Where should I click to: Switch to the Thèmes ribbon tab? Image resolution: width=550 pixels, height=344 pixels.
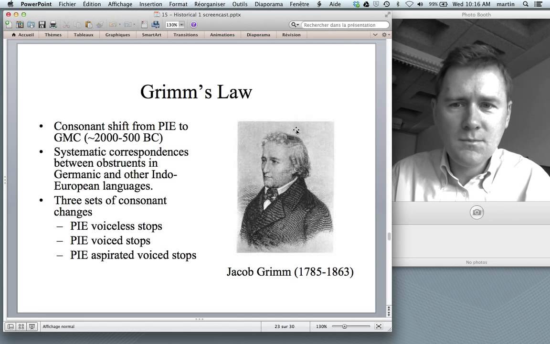[x=53, y=35]
